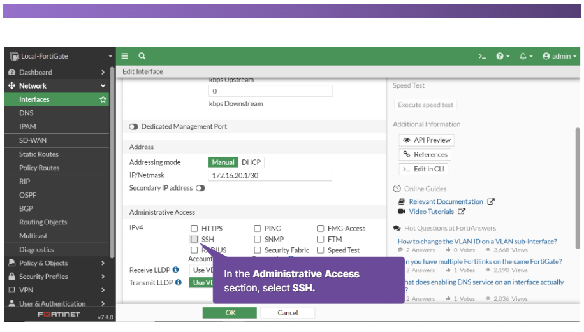The image size is (584, 332).
Task: Open References
Action: click(425, 154)
